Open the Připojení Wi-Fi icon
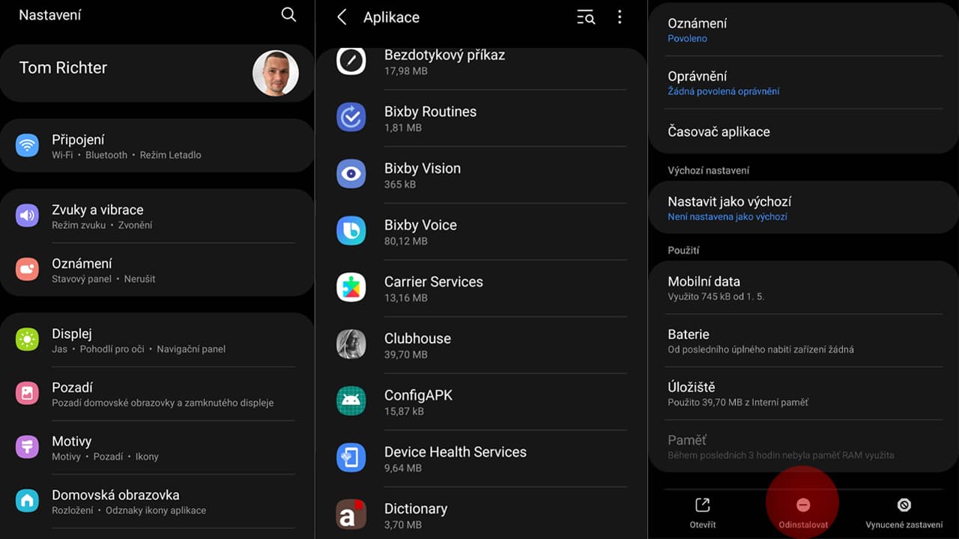959x539 pixels. click(27, 145)
